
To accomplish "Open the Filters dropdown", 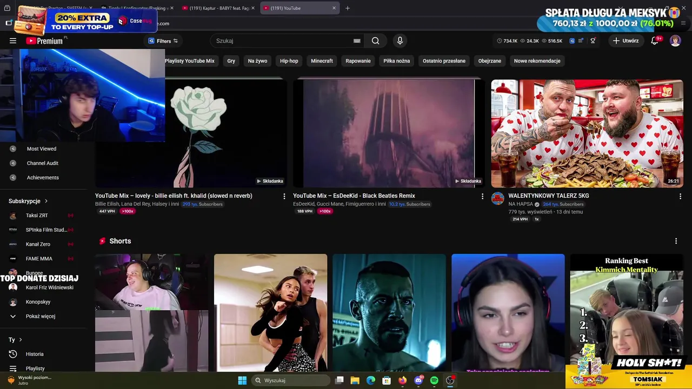I will point(163,41).
